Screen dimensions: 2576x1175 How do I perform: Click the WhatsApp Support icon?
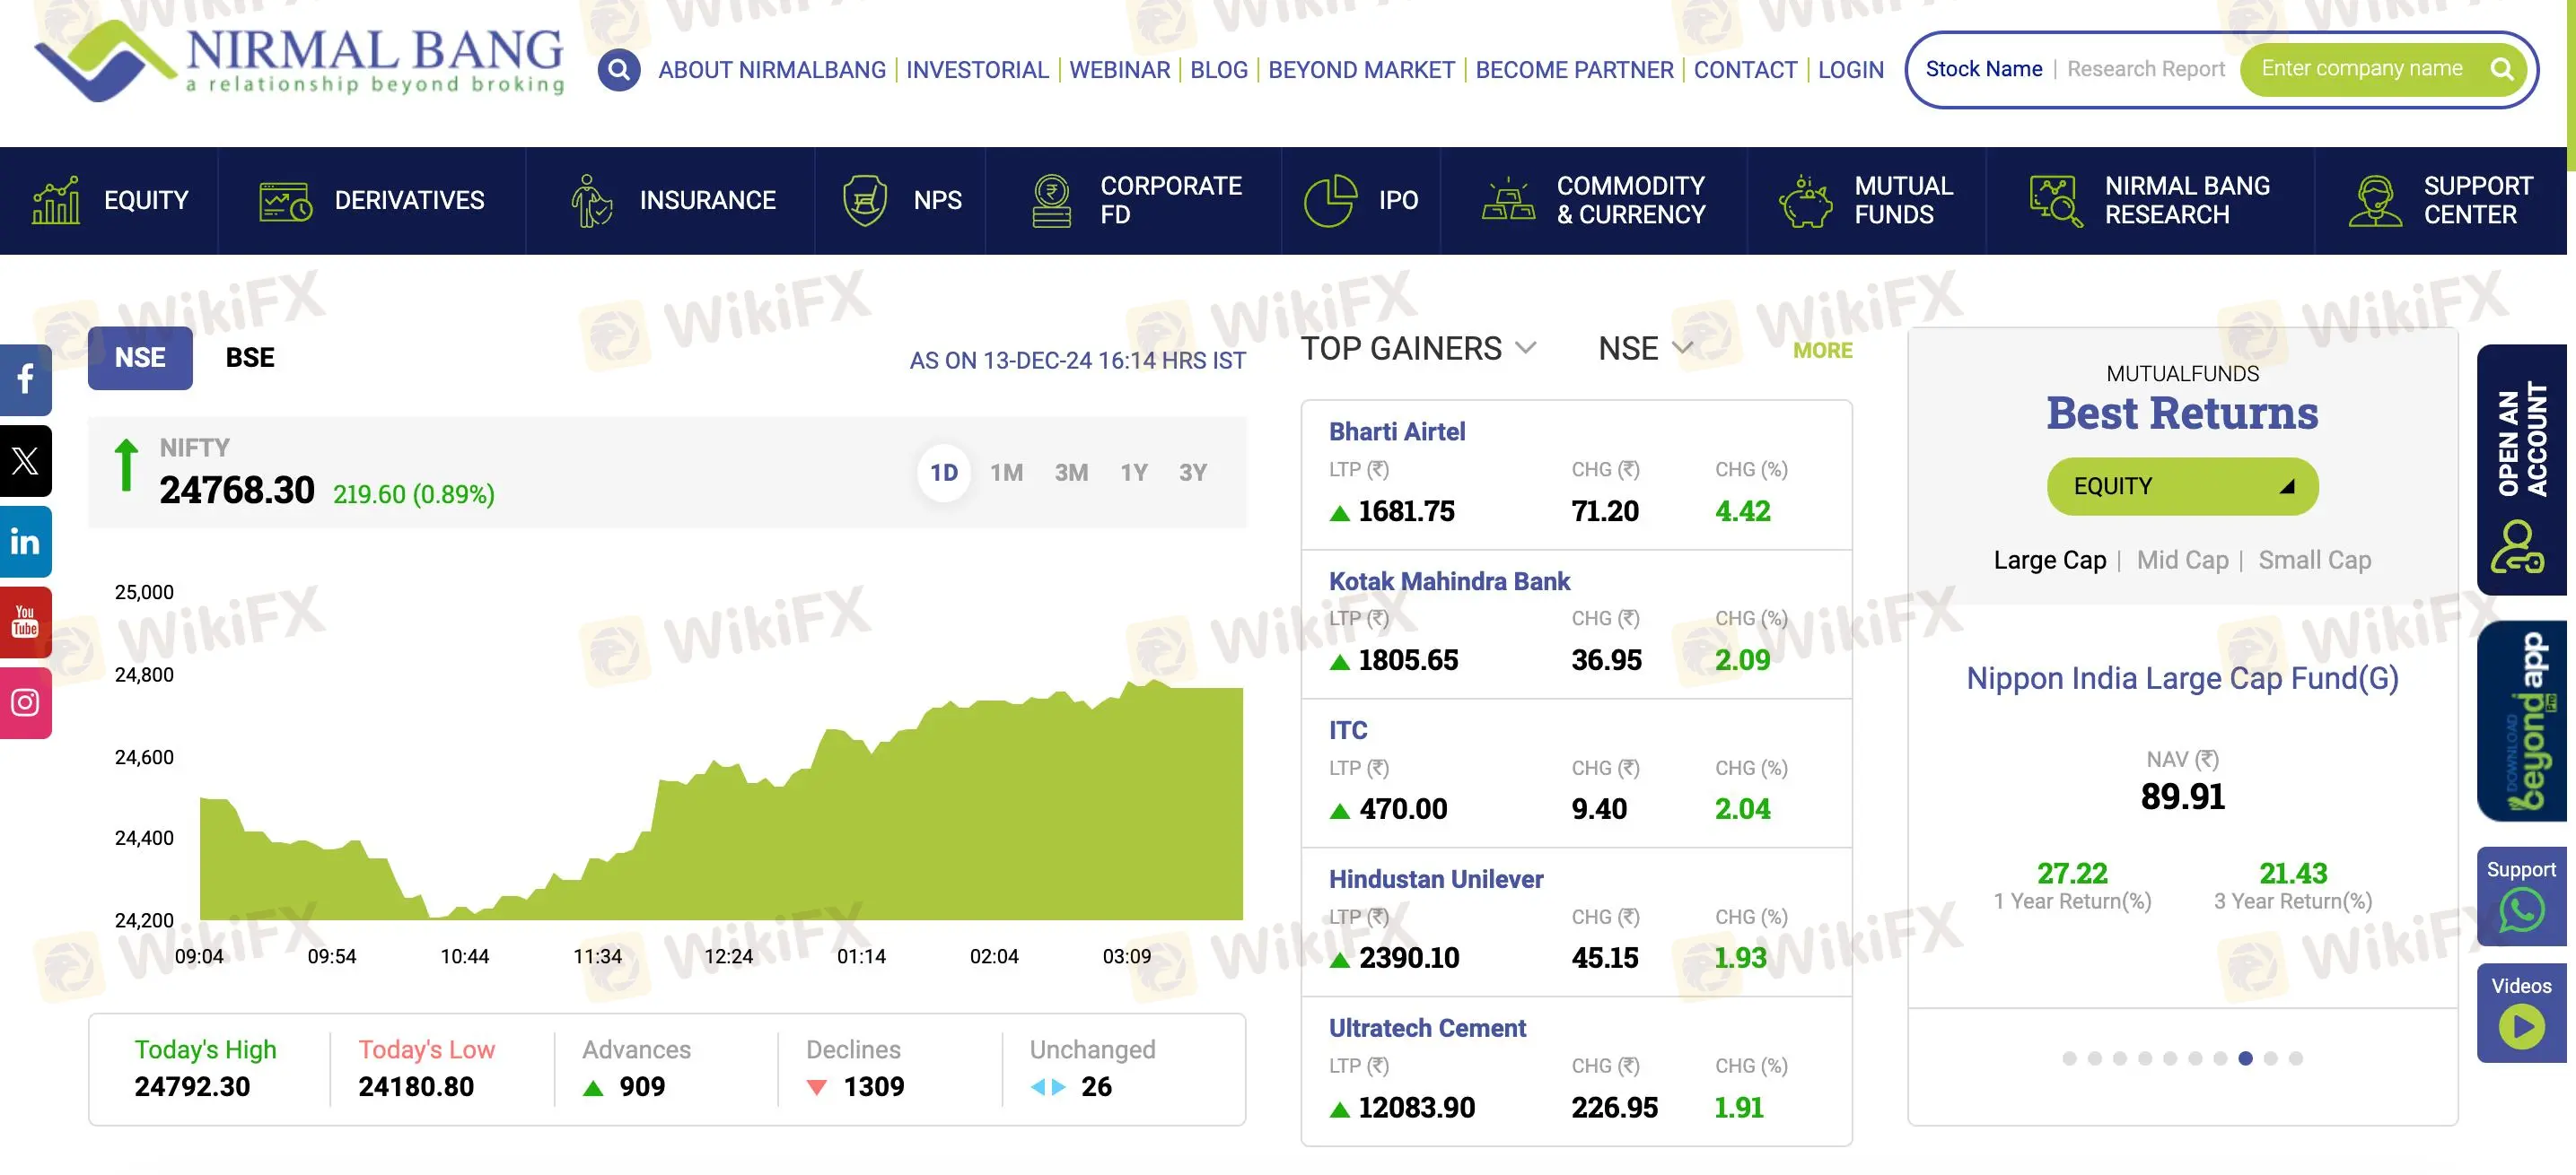pyautogui.click(x=2521, y=910)
